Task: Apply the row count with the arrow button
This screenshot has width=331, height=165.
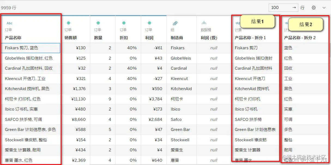Action: point(294,8)
